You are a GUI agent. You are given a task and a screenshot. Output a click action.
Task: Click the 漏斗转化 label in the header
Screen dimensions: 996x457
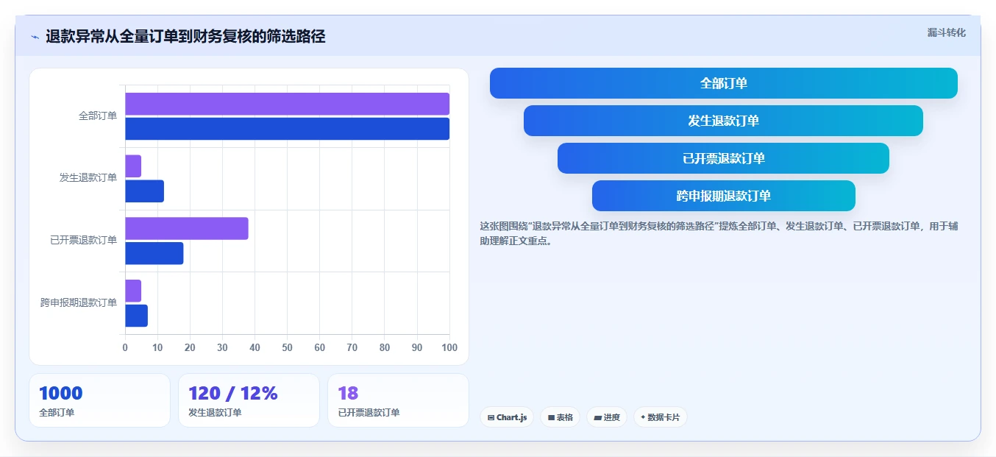pos(946,32)
